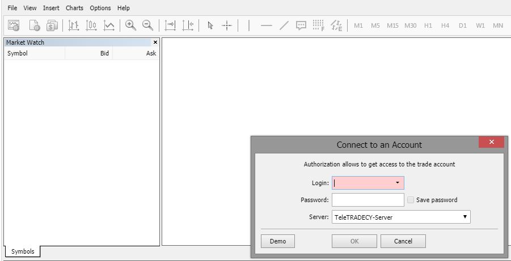Select the Fibonacci retracement tool
511x261 pixels.
pyautogui.click(x=318, y=25)
